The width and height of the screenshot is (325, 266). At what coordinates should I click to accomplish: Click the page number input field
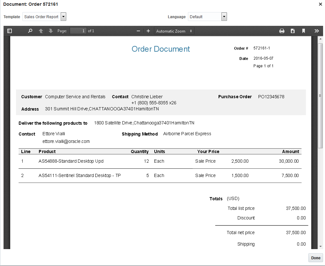coord(78,31)
